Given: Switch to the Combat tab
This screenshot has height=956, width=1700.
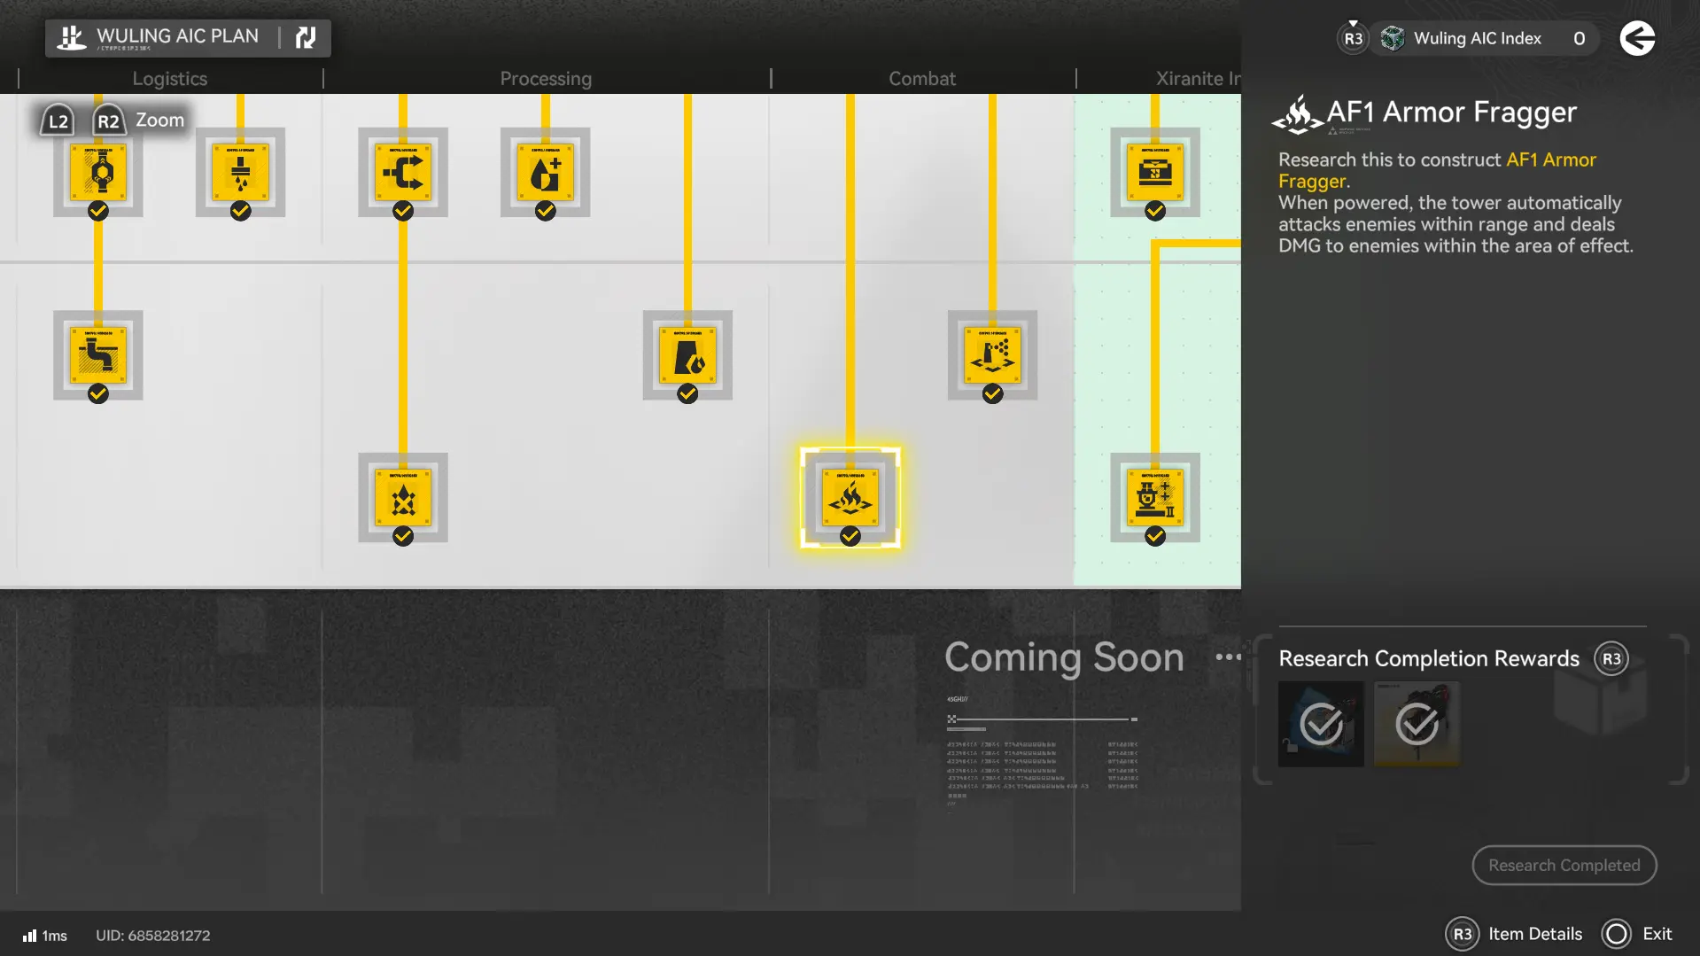Looking at the screenshot, I should click(x=921, y=78).
